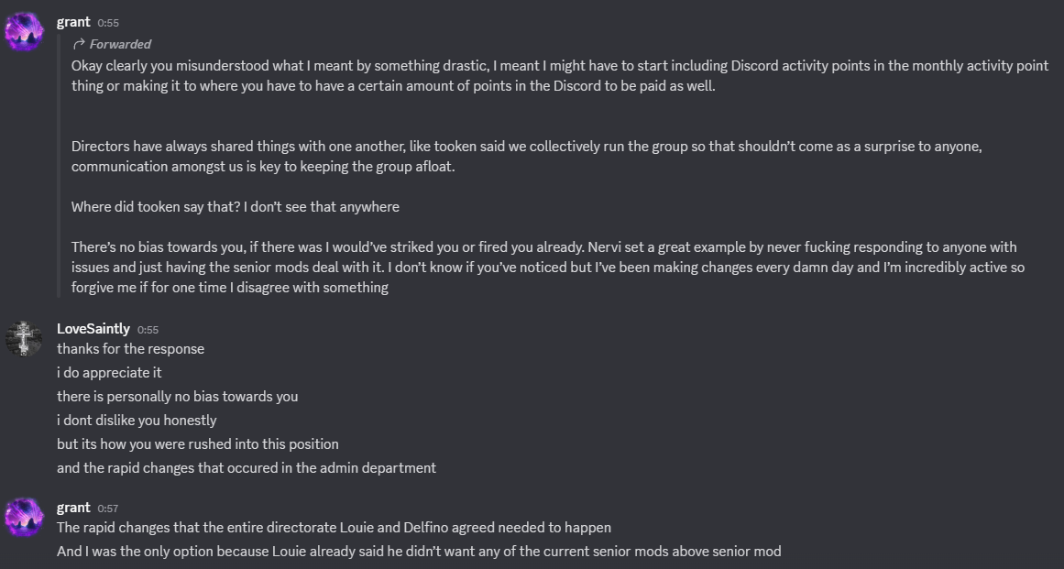Select the "i do appreciate it" message

click(109, 372)
